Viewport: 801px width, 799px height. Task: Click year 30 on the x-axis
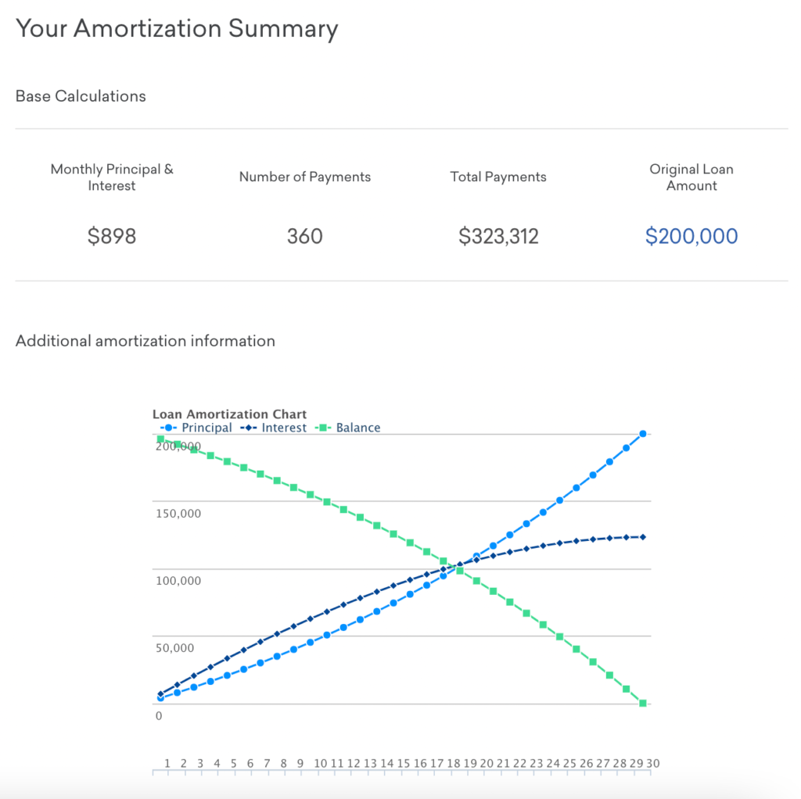point(653,763)
